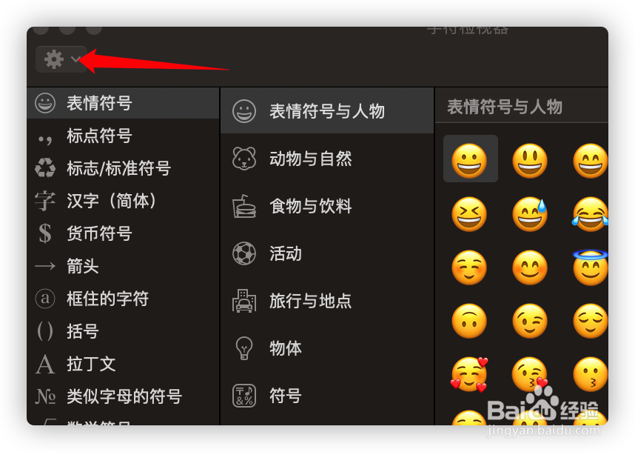The image size is (635, 452).
Task: Select the 括号 parentheses category
Action: click(x=123, y=331)
